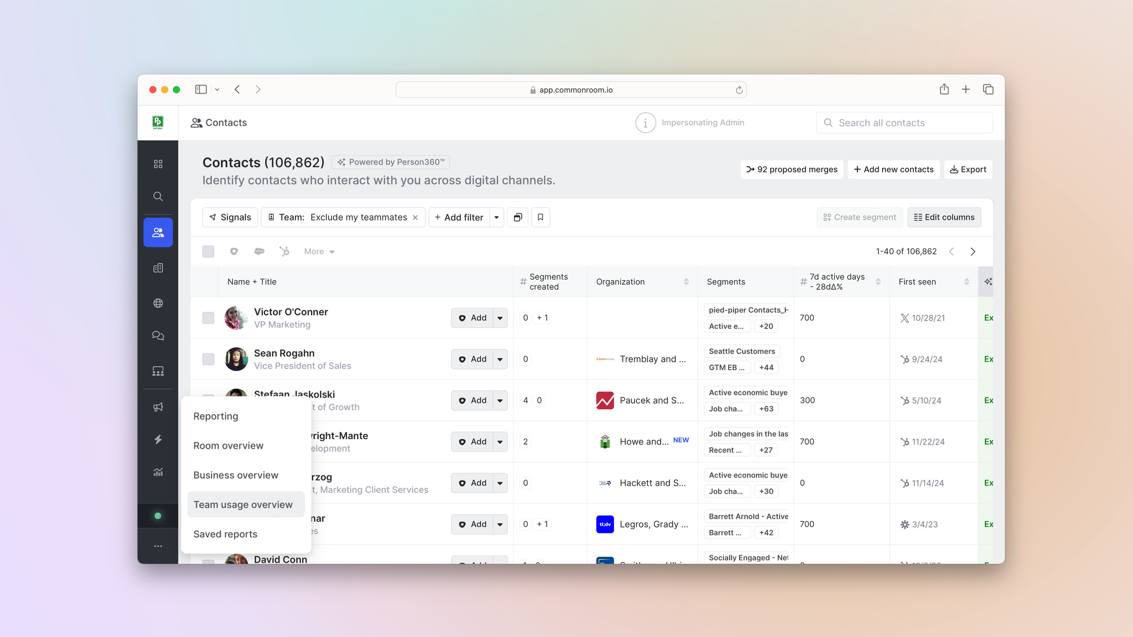1133x637 pixels.
Task: Sort by the First seen column arrows
Action: [x=966, y=282]
